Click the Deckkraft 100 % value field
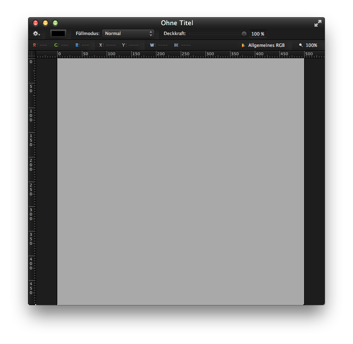 coord(258,34)
